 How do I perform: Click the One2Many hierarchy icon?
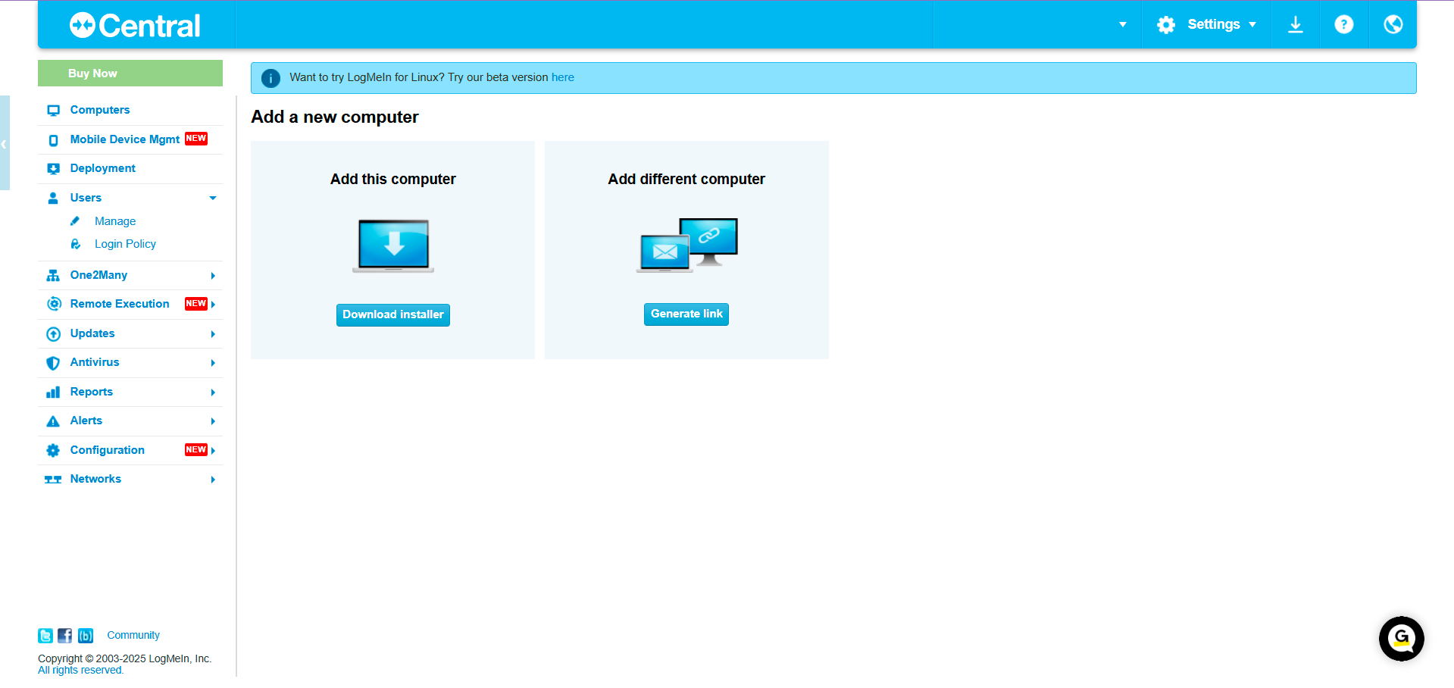53,275
